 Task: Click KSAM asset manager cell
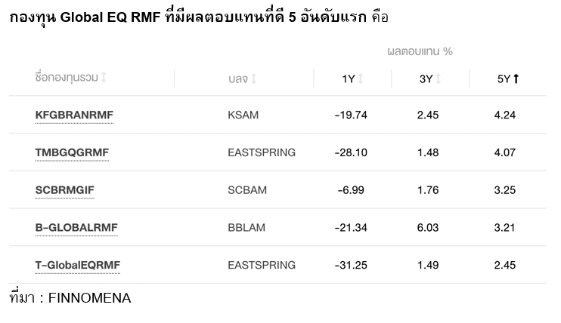[x=243, y=115]
